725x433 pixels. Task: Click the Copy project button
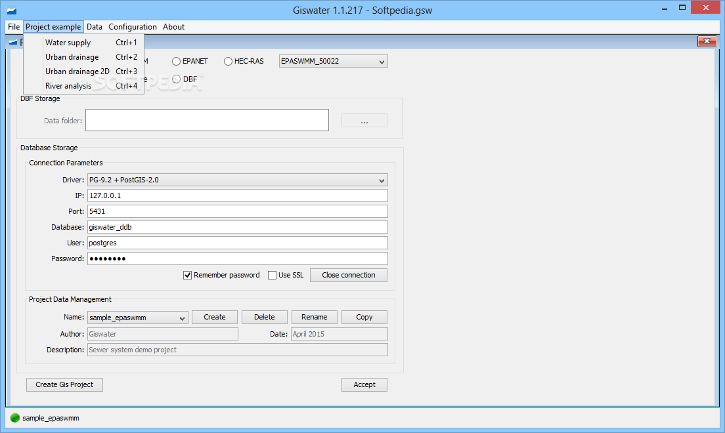click(364, 317)
